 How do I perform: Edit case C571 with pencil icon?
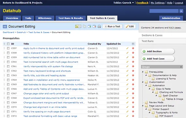click(127, 111)
